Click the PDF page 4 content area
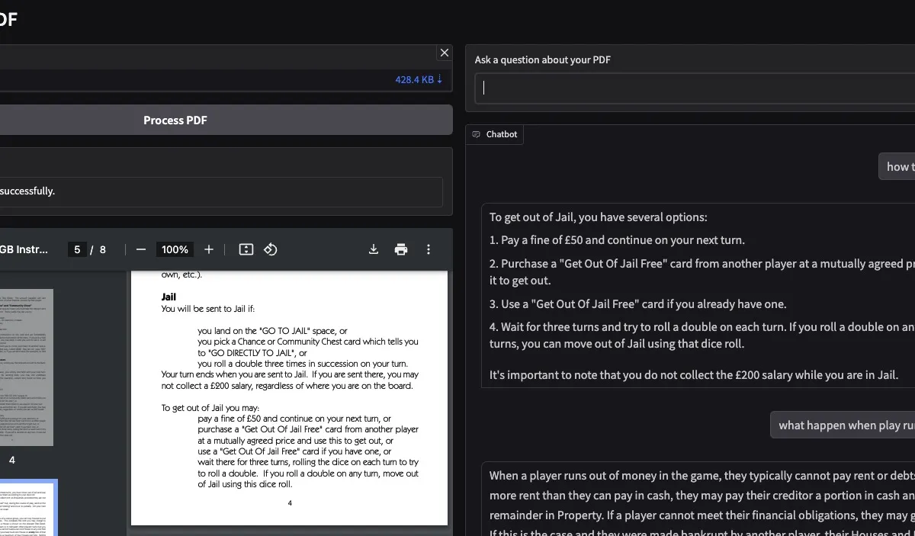 pyautogui.click(x=289, y=396)
